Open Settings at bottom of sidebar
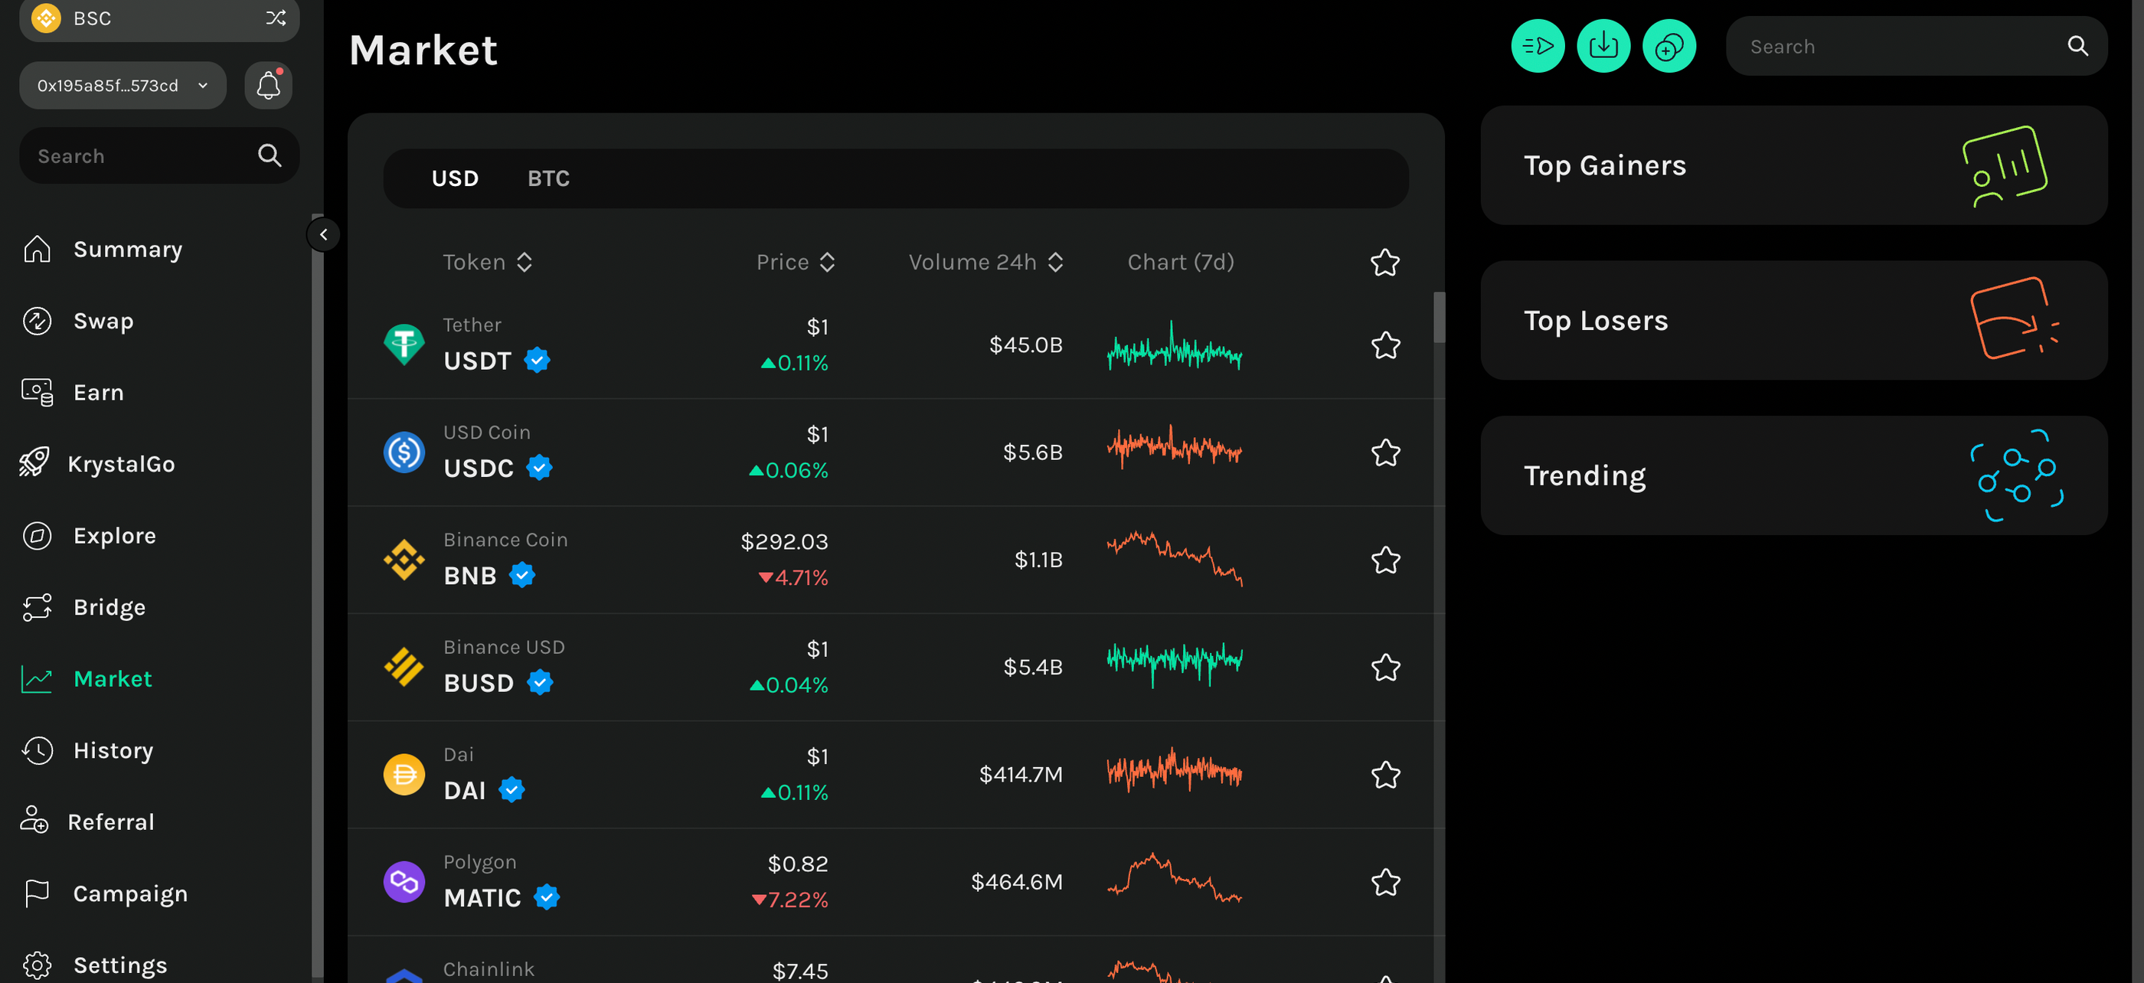The width and height of the screenshot is (2144, 983). [119, 964]
